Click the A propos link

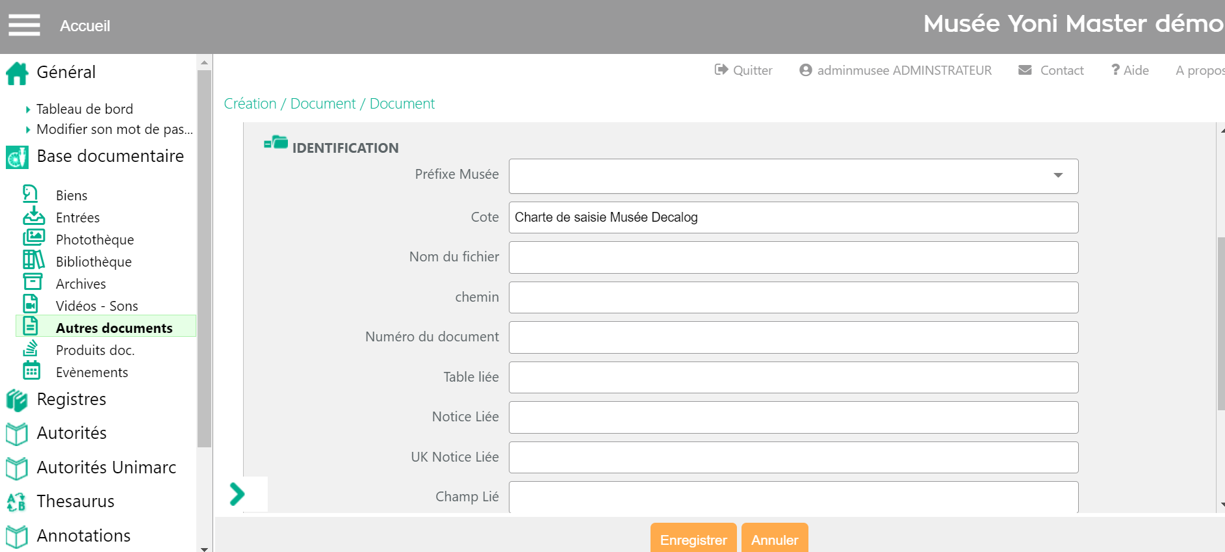[1200, 70]
